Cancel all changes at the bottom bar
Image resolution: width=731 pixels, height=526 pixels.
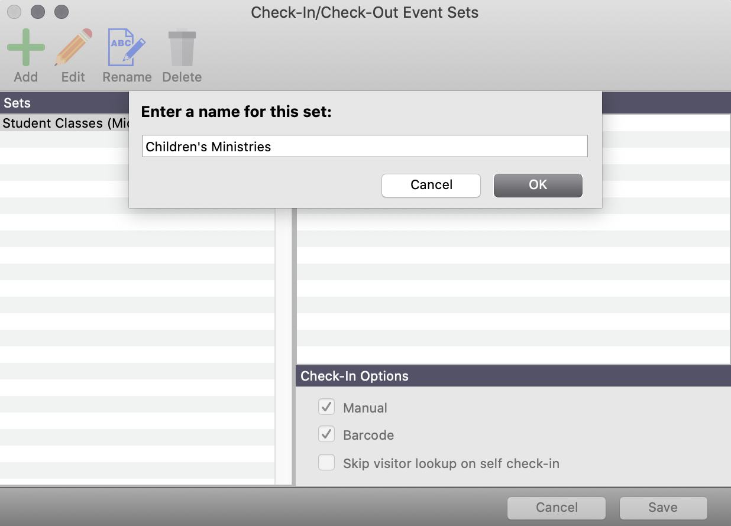click(x=556, y=507)
